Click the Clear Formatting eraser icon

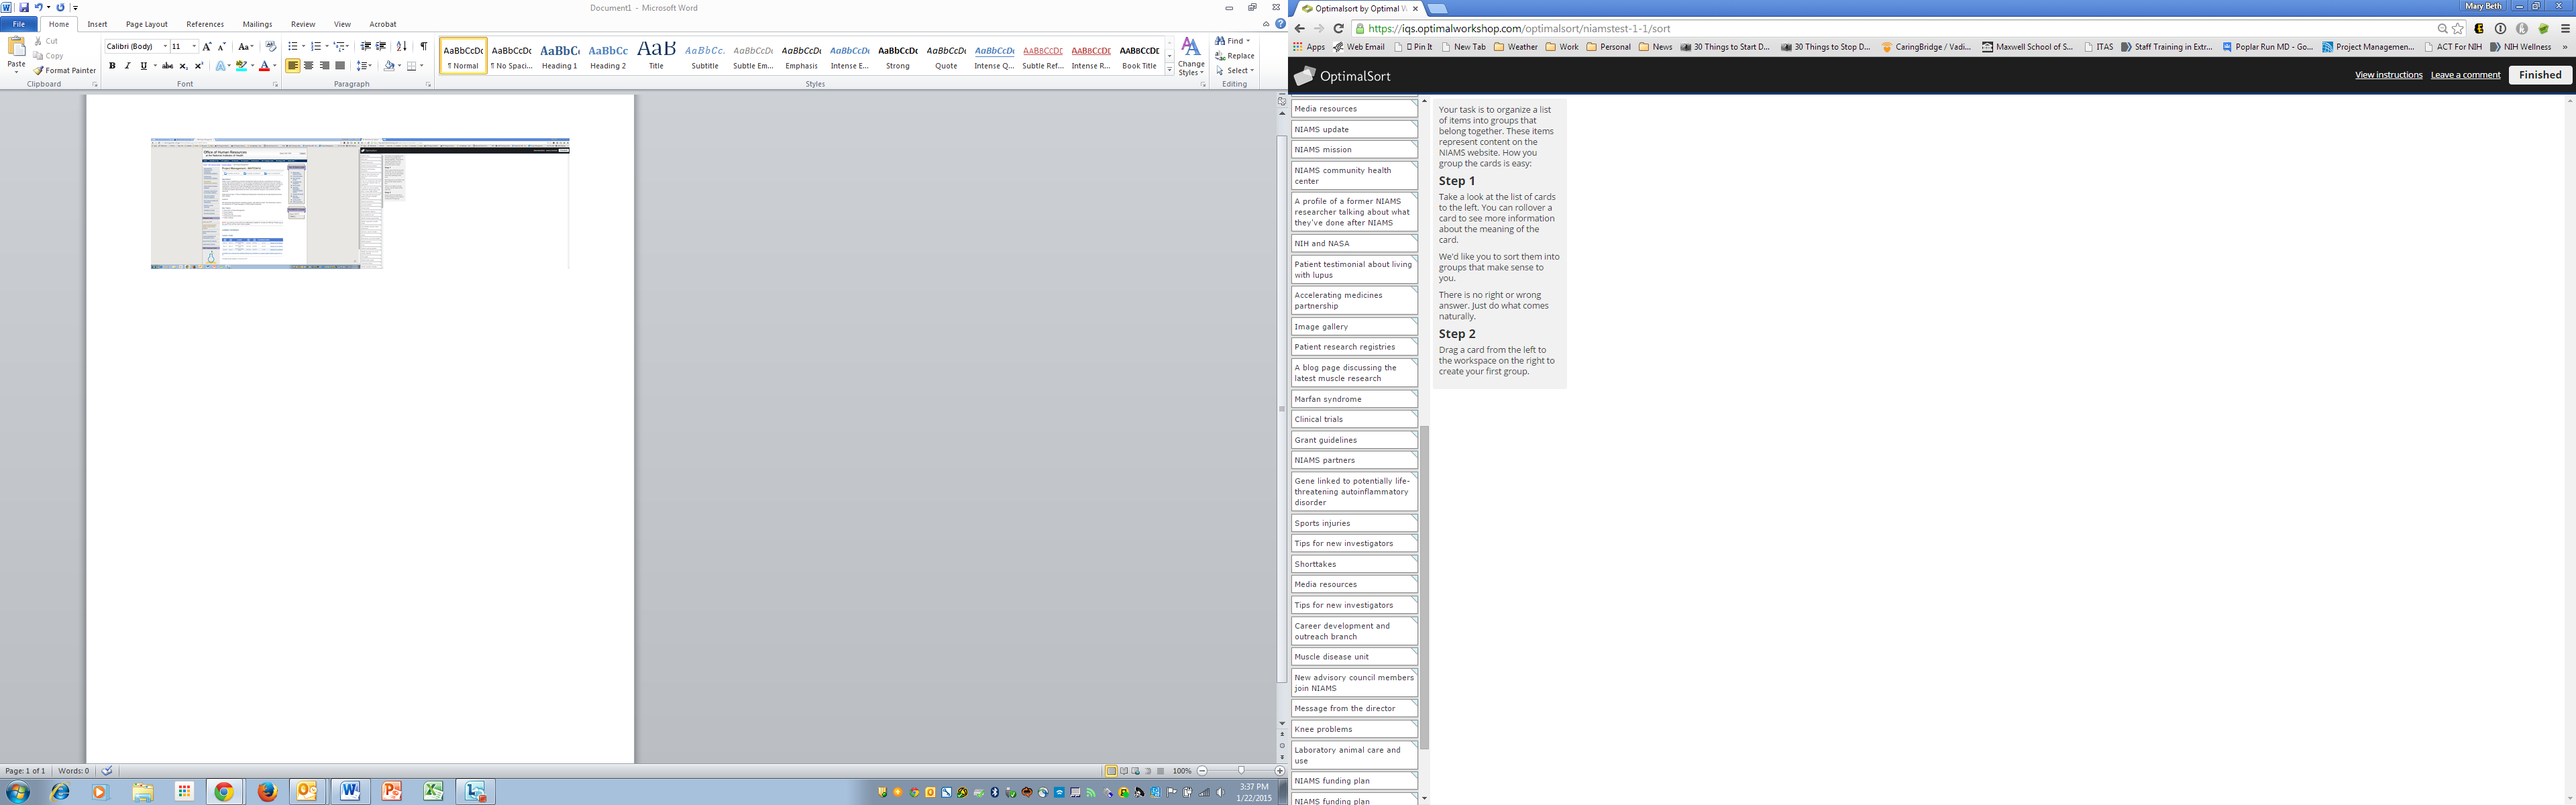[270, 46]
